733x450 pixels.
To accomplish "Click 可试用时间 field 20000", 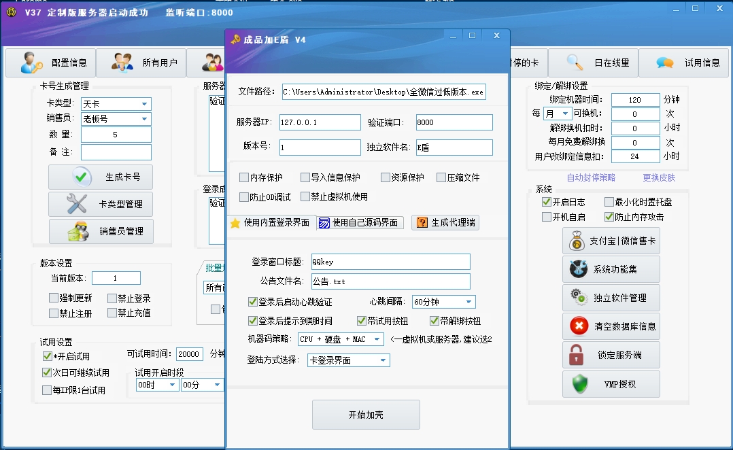I will [189, 354].
